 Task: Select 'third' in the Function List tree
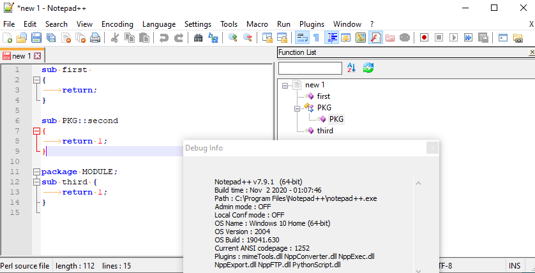click(325, 131)
